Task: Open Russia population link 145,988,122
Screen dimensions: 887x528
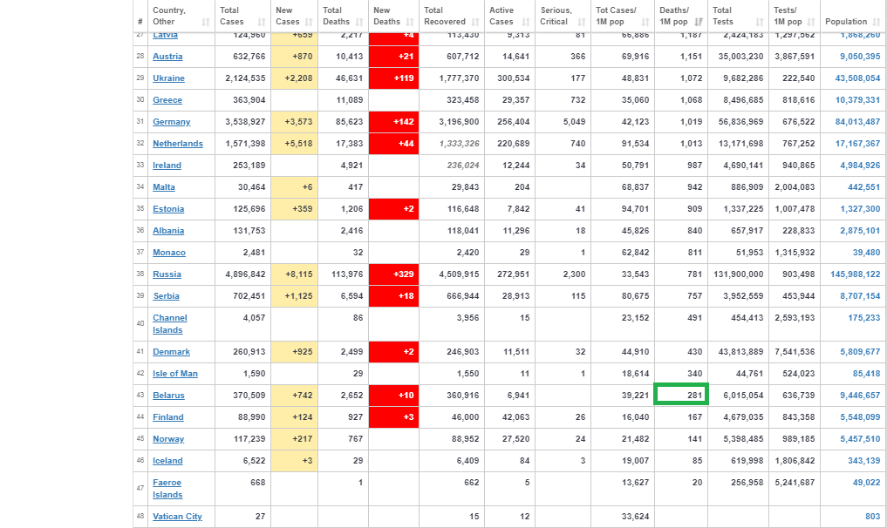Action: [856, 274]
